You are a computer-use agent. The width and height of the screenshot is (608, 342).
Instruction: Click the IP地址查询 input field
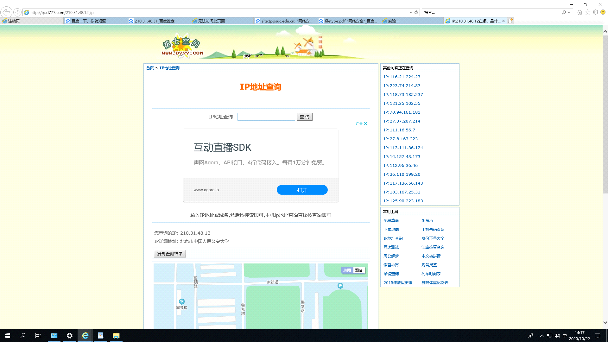(266, 117)
